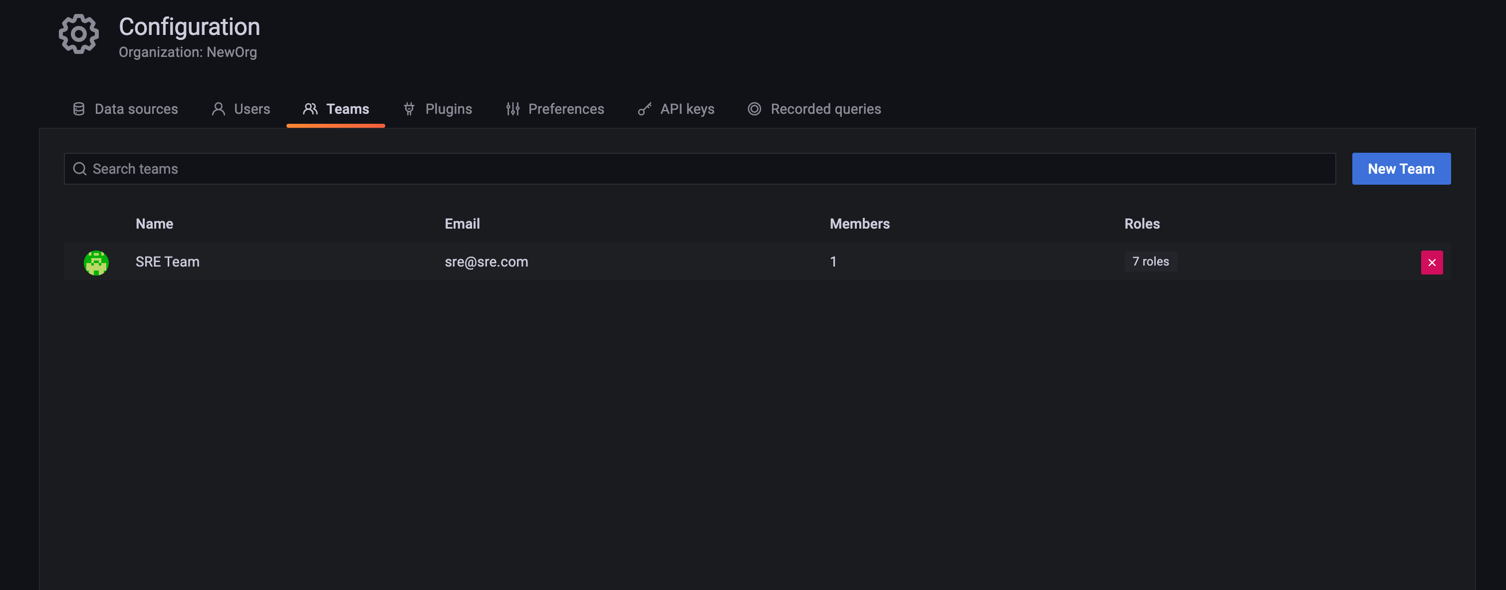Expand the 7 roles picker
The height and width of the screenshot is (590, 1506).
click(x=1150, y=262)
